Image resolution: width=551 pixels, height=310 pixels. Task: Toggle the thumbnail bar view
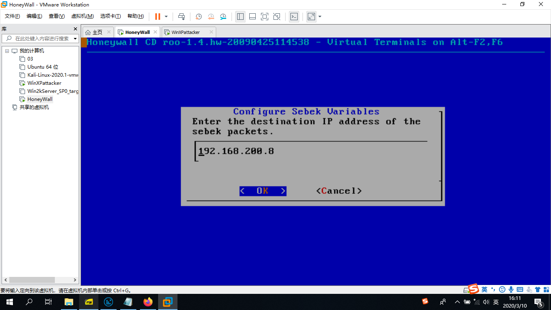[x=253, y=17]
